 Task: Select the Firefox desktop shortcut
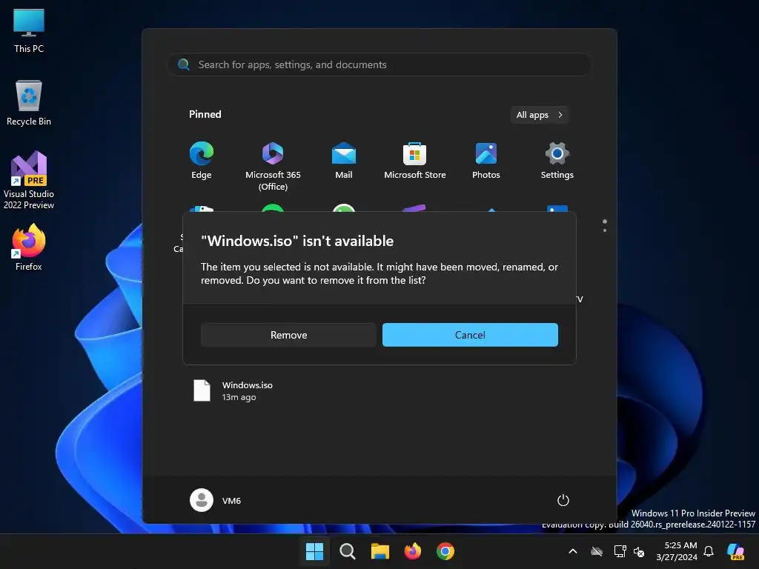pos(29,247)
